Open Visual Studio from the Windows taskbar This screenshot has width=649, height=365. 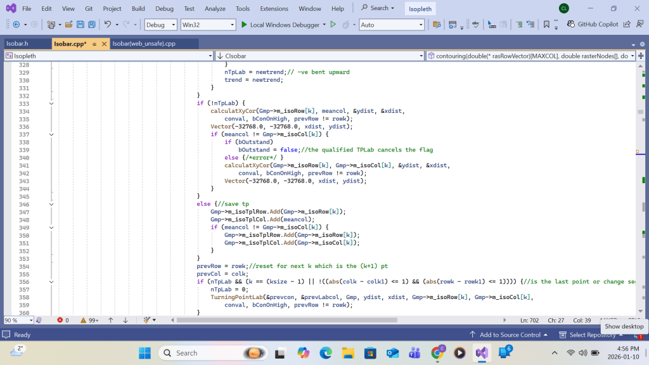[481, 352]
